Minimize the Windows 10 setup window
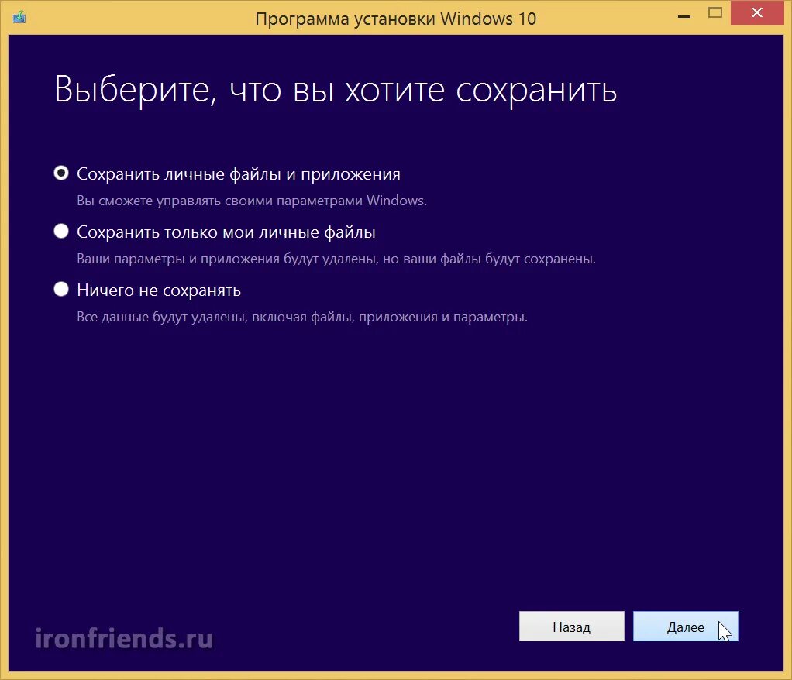Screen dimensions: 792x680 click(x=684, y=15)
